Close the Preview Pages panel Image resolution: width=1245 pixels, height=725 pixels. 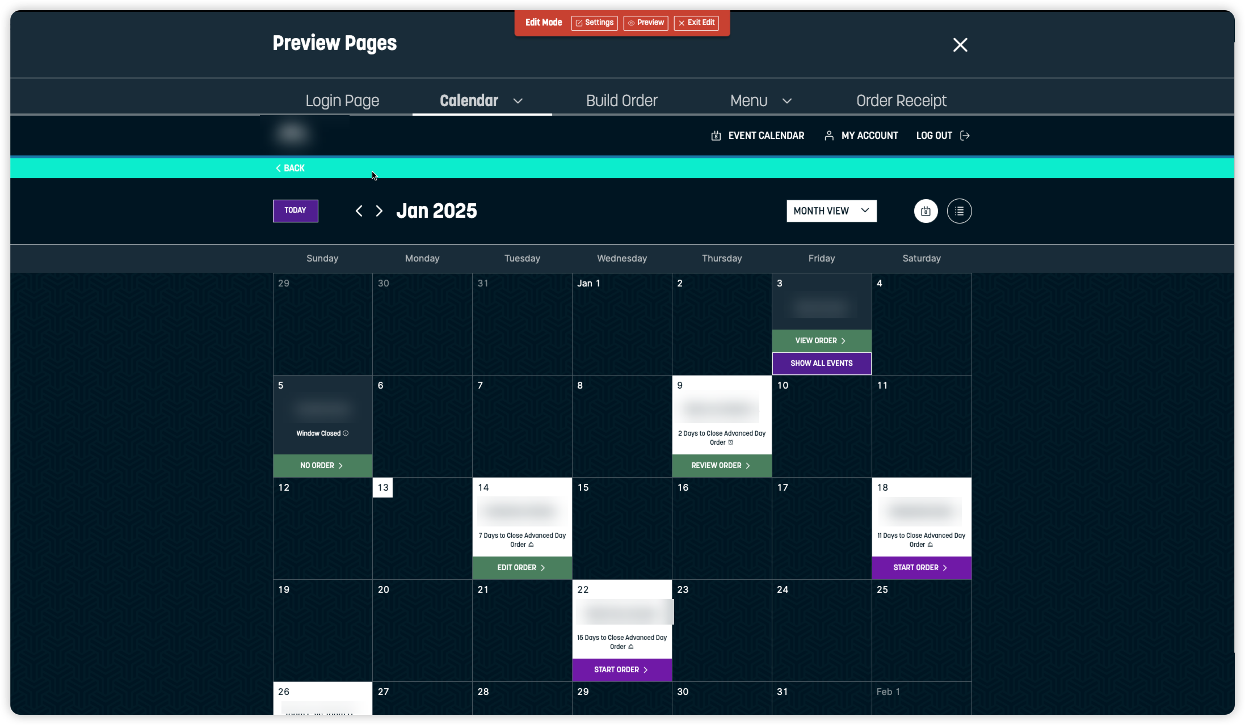pos(960,45)
